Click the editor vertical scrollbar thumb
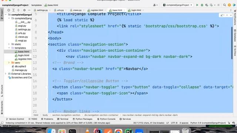Viewport: 237px width, 133px height. pyautogui.click(x=232, y=43)
